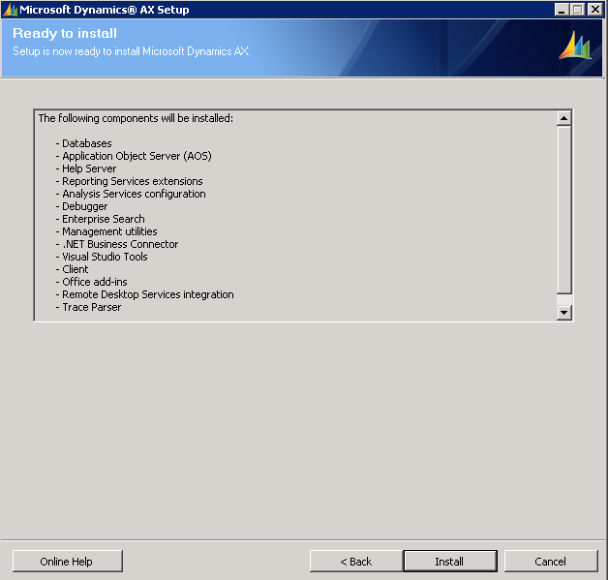
Task: Click the Install button
Action: point(450,561)
